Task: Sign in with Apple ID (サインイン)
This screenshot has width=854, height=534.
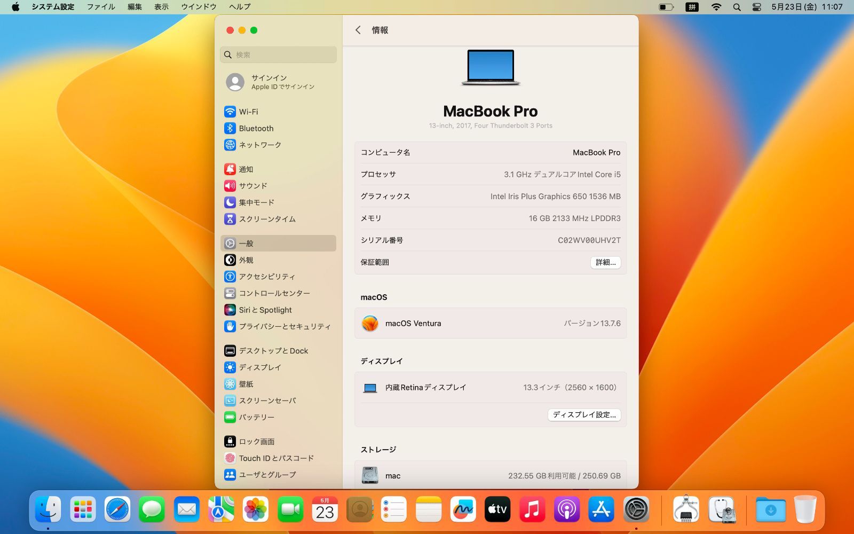Action: pos(278,82)
